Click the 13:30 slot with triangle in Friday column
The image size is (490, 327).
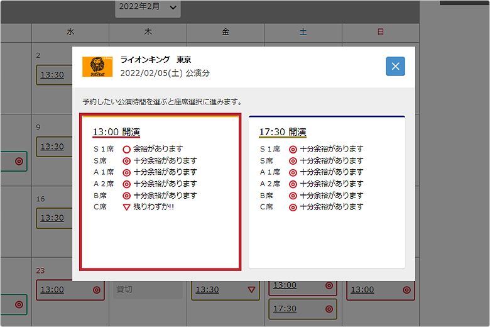coord(226,290)
